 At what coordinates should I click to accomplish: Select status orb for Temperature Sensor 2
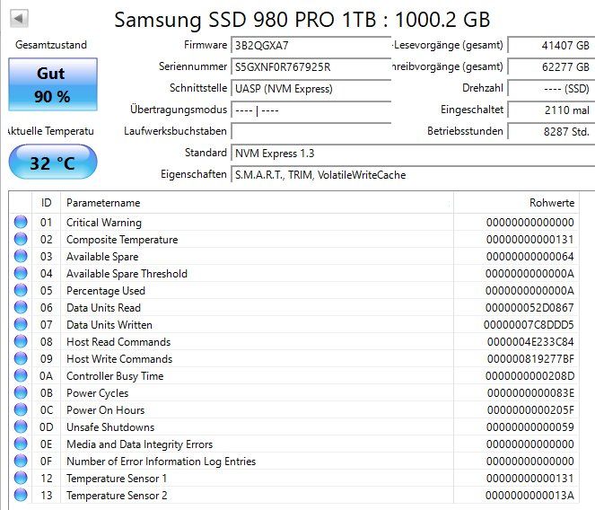(x=21, y=495)
